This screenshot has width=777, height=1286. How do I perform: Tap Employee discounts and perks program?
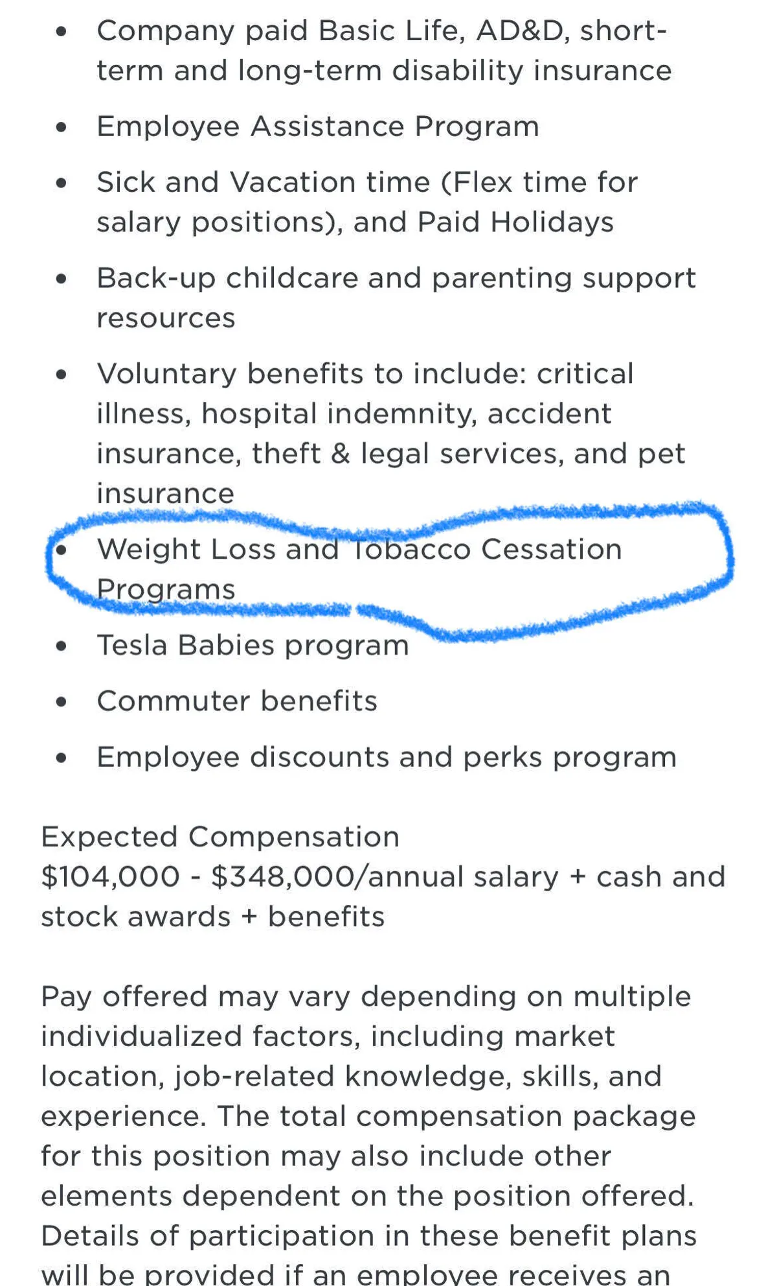(x=386, y=757)
